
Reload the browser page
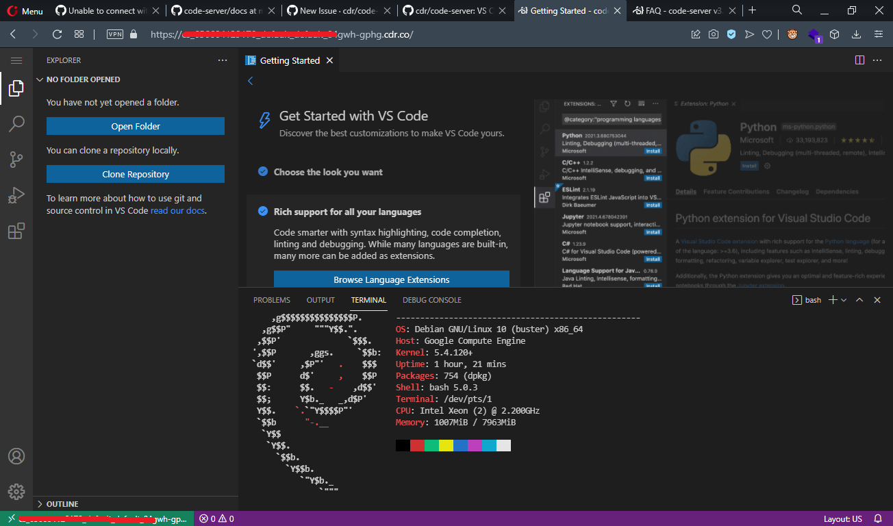57,34
